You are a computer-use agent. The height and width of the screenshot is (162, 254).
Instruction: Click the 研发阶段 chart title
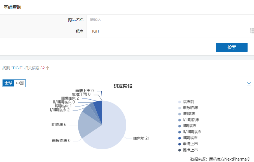pyautogui.click(x=123, y=86)
